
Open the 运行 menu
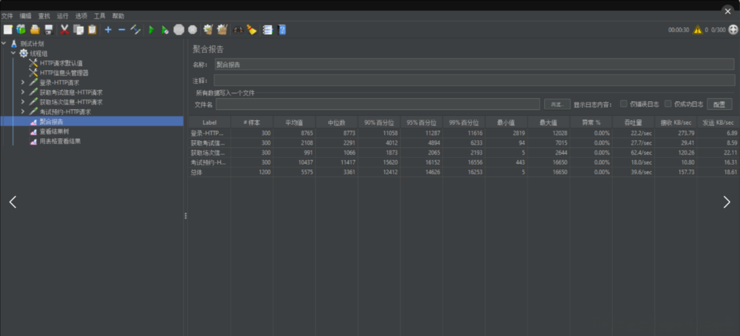pyautogui.click(x=63, y=16)
